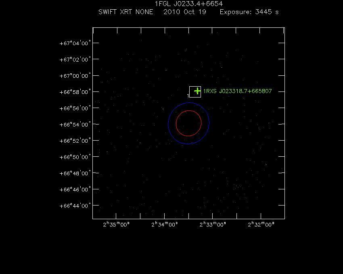Select the 1RXS J023318.7+665807 source label
Viewport: 343px width, 274px height.
click(x=238, y=91)
